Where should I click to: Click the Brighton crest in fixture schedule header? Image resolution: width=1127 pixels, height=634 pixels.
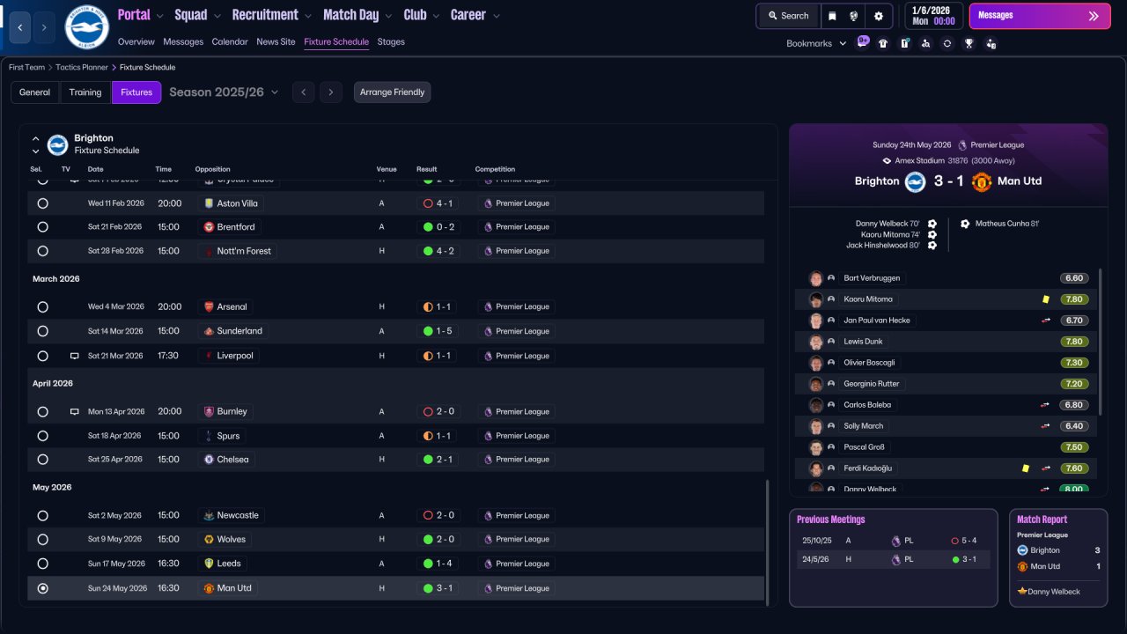[x=57, y=144]
